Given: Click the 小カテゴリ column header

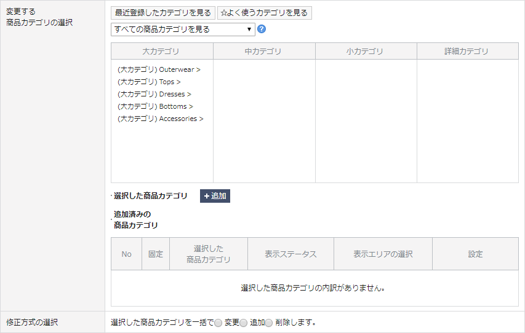Looking at the screenshot, I should click(x=366, y=52).
